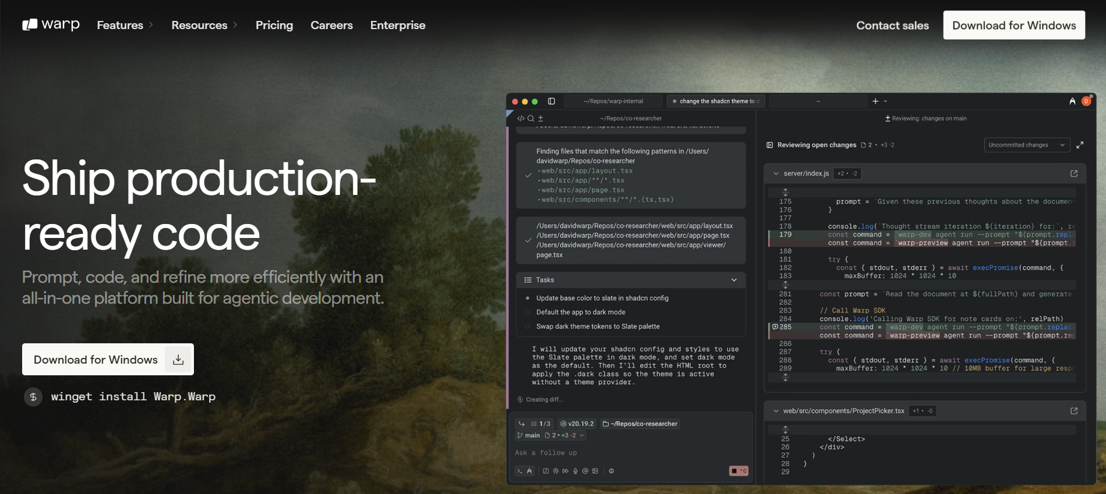1106x494 pixels.
Task: Open the new-tab options chevron
Action: point(885,101)
